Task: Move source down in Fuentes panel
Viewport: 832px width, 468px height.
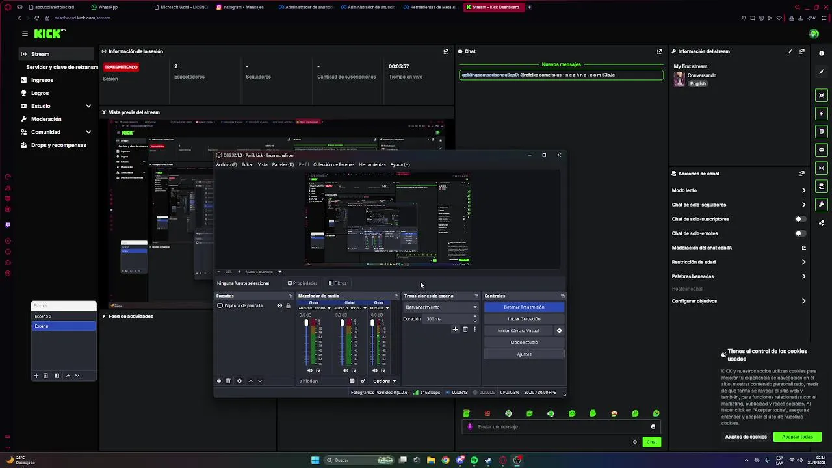Action: coord(259,381)
